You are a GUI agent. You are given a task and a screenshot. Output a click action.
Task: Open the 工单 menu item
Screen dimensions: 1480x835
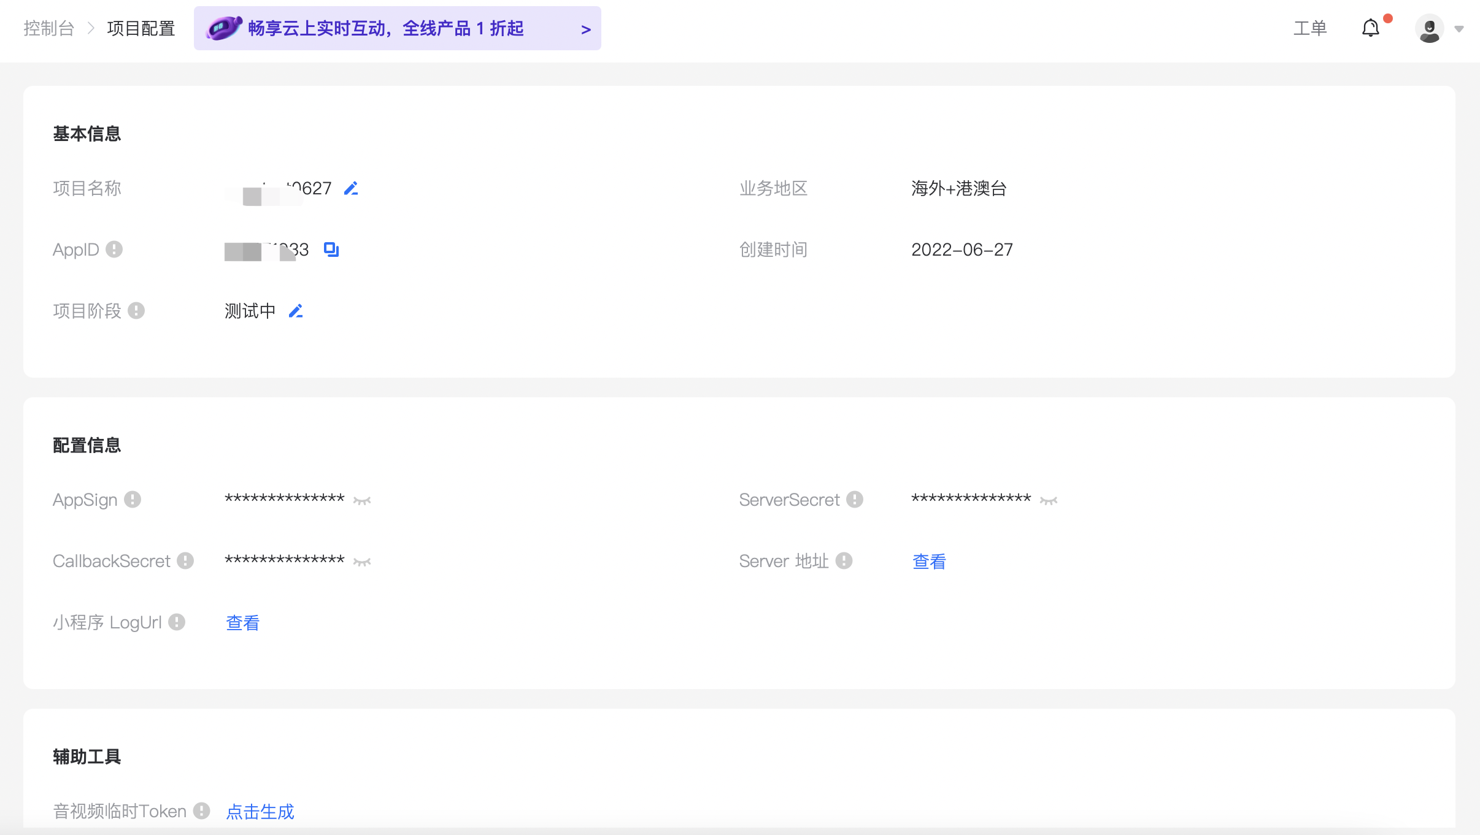pos(1310,28)
